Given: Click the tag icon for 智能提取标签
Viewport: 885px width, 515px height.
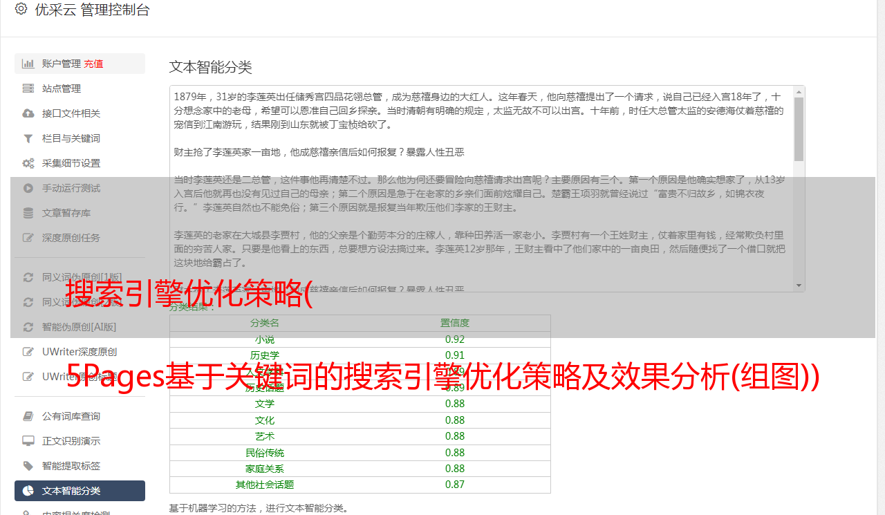Looking at the screenshot, I should pyautogui.click(x=28, y=466).
